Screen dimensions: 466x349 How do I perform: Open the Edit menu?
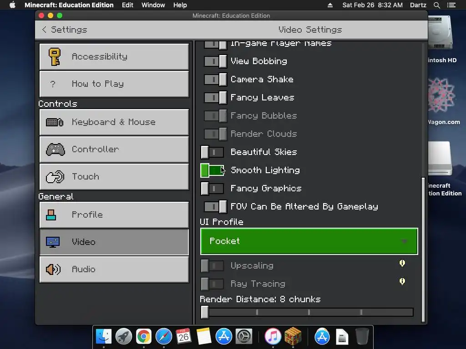coord(127,5)
